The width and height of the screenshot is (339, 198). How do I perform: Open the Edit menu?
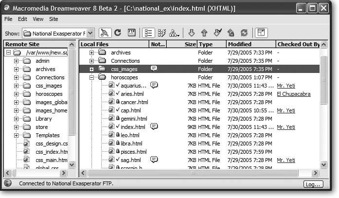point(22,19)
